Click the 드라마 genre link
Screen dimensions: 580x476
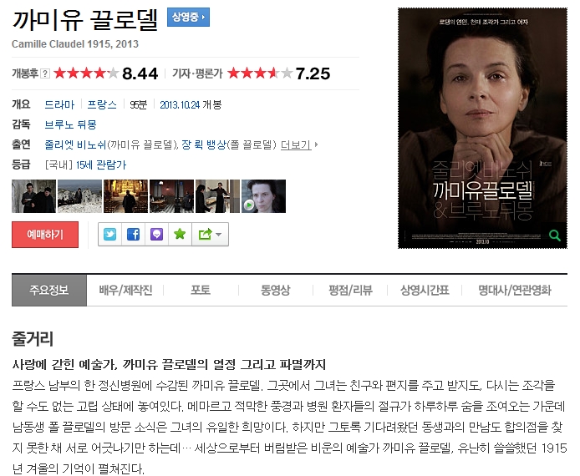[59, 104]
